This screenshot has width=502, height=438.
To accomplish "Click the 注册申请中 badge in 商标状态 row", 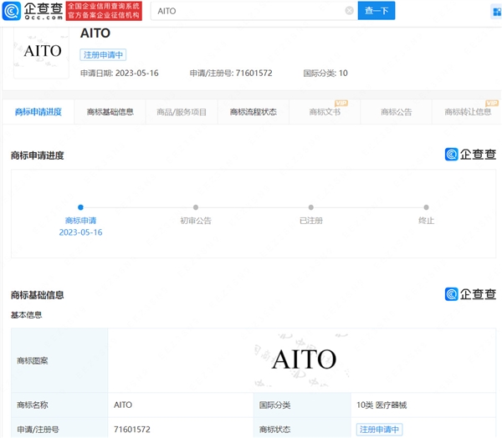I will pyautogui.click(x=380, y=429).
